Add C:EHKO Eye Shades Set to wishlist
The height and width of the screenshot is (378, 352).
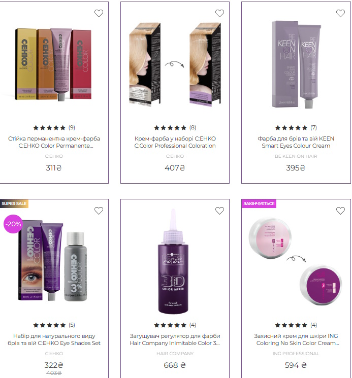[99, 211]
